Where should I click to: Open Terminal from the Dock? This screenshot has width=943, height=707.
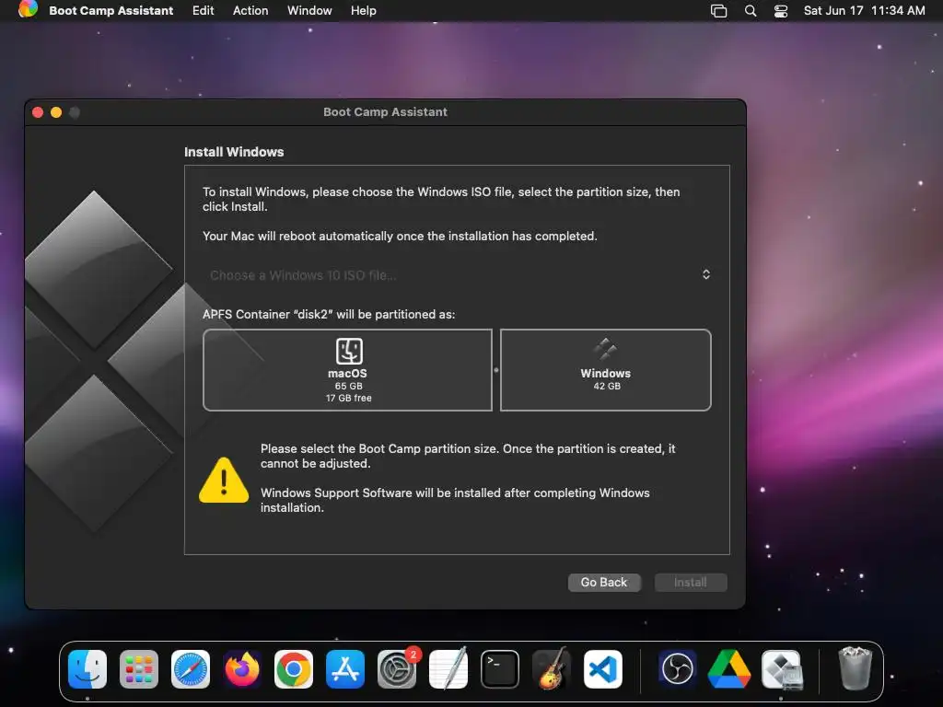(500, 669)
